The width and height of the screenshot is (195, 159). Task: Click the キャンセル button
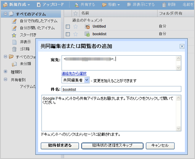point(160,146)
